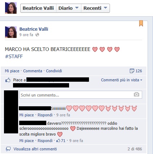The width and height of the screenshot is (153, 154).
Task: Click the camera icon to attach photo
Action: [136, 94]
